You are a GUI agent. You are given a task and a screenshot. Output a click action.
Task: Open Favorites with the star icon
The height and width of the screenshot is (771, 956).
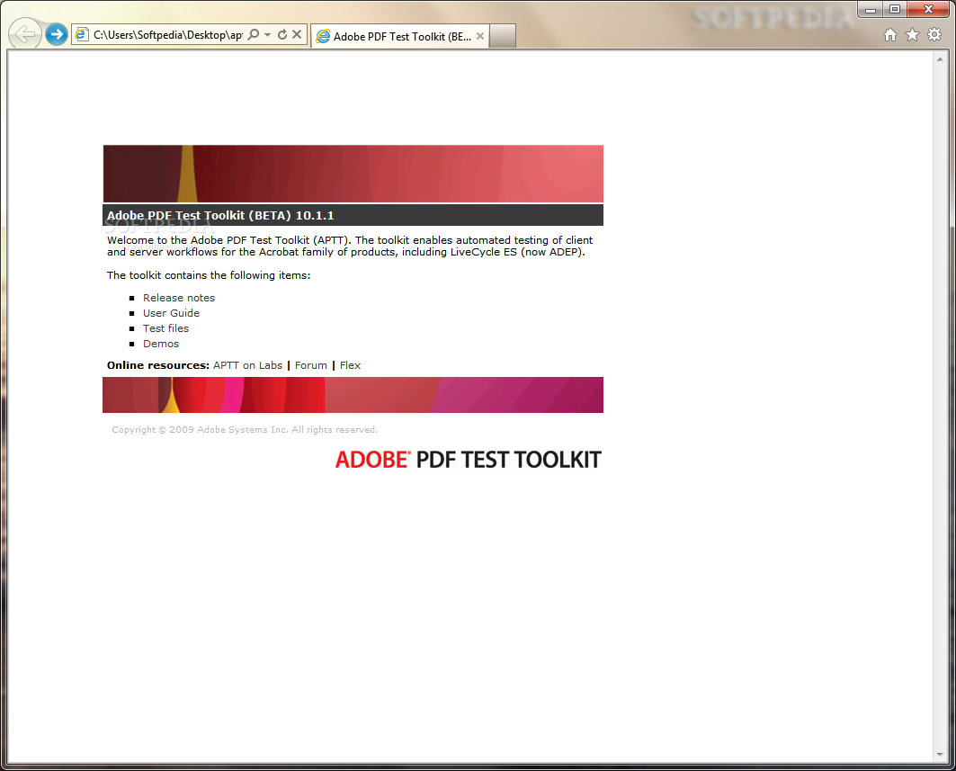(x=912, y=35)
